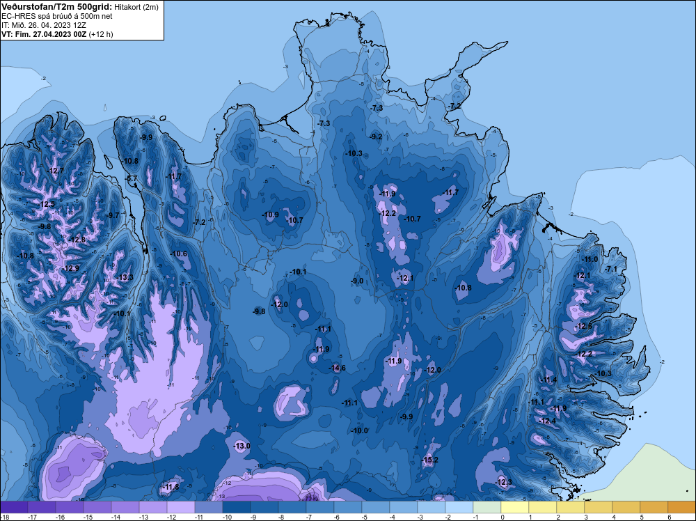Click the '6' legend scale label
The height and width of the screenshot is (521, 696).
[x=670, y=517]
